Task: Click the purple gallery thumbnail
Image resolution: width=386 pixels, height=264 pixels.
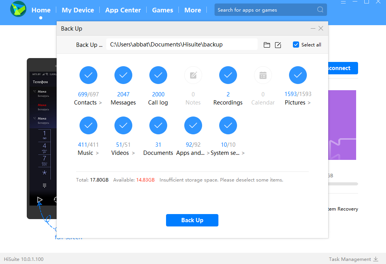Action: [342, 125]
